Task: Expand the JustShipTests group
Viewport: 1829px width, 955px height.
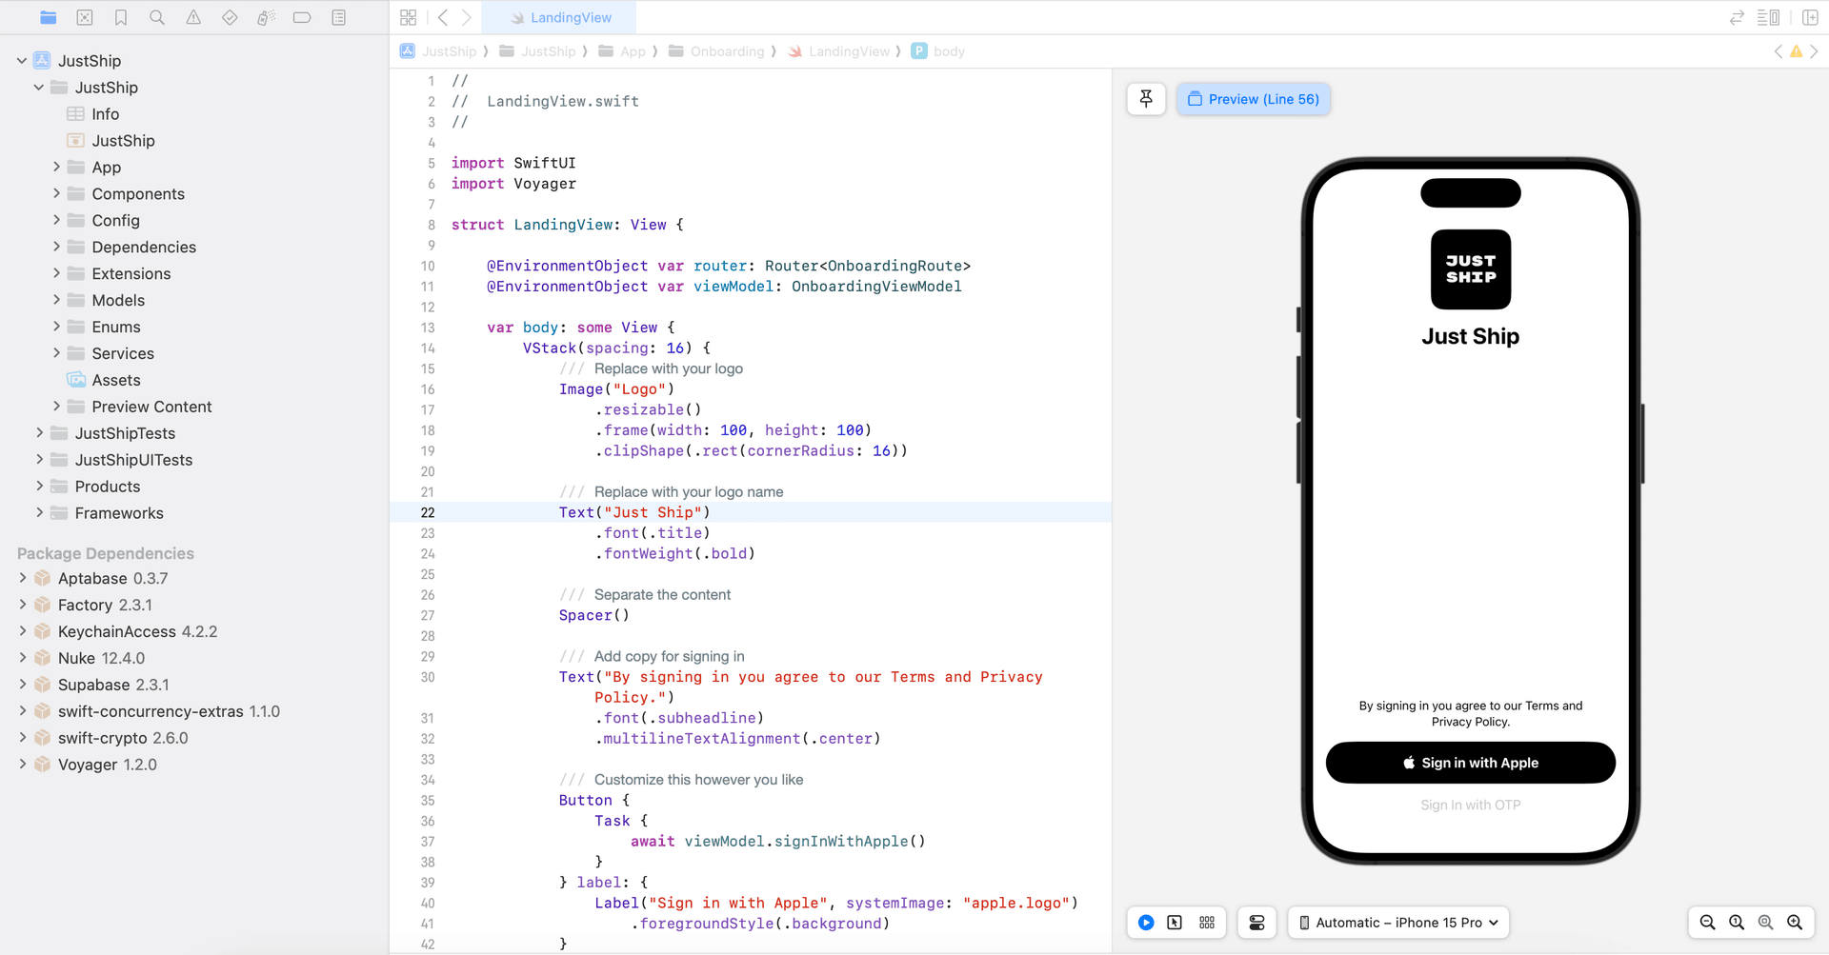Action: 39,433
